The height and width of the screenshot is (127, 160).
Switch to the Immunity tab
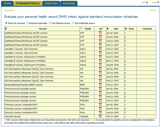69,3
